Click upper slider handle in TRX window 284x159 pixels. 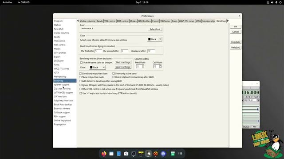[x=258, y=109]
